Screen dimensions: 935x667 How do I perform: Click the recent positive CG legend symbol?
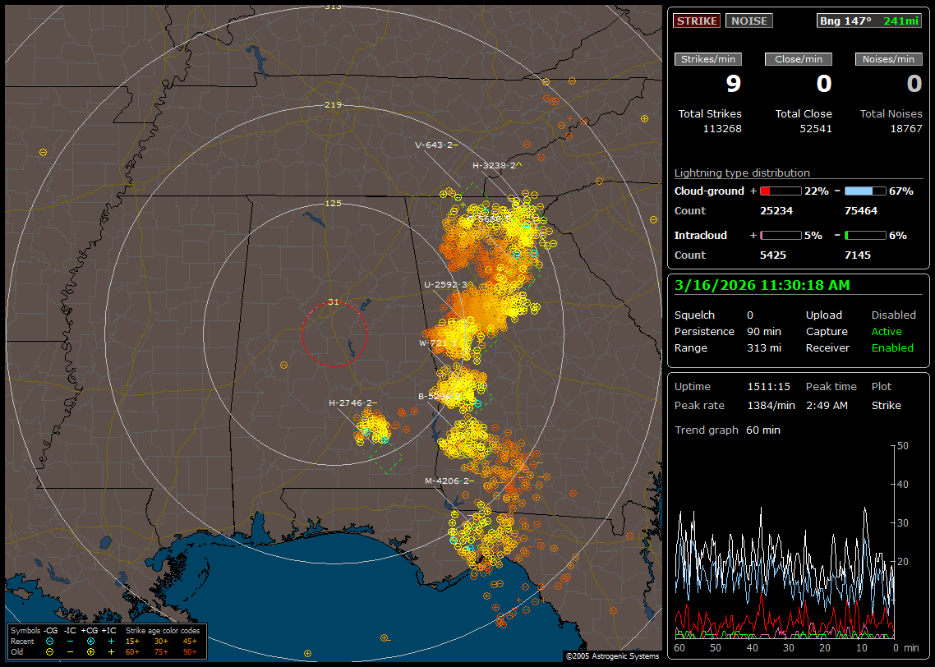[x=90, y=641]
